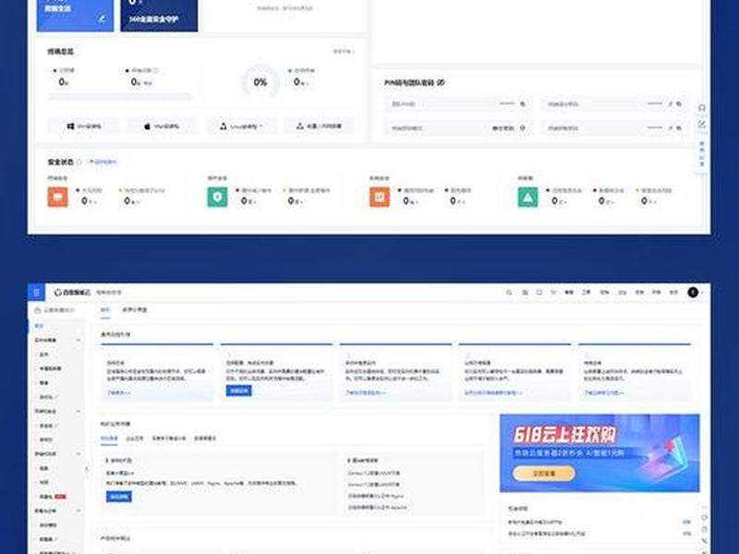This screenshot has height=554, width=739.
Task: Click the terminal overview progress bar
Action: coord(120,97)
